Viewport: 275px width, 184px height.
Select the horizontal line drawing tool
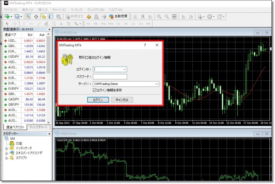coord(31,24)
